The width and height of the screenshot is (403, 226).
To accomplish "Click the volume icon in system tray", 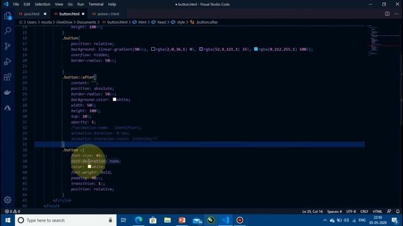I will (x=346, y=220).
